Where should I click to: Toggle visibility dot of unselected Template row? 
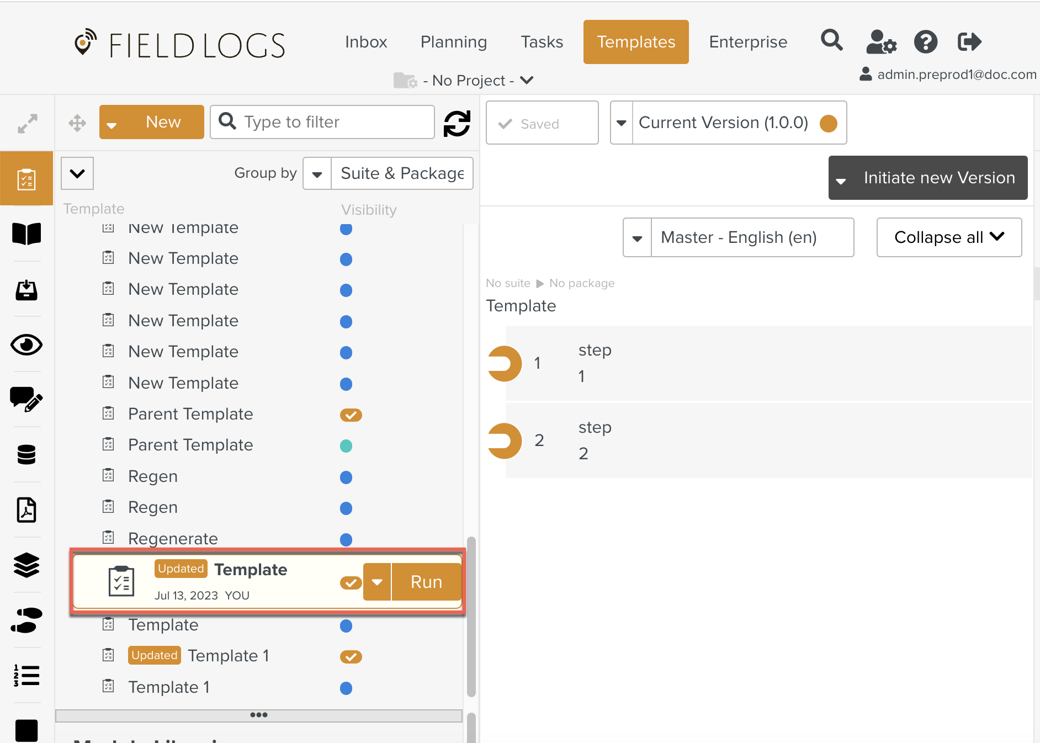tap(346, 625)
